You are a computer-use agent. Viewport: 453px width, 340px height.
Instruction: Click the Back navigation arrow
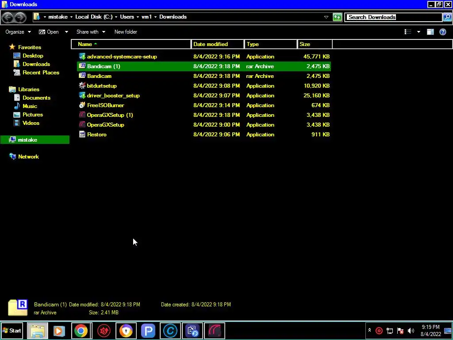click(8, 17)
